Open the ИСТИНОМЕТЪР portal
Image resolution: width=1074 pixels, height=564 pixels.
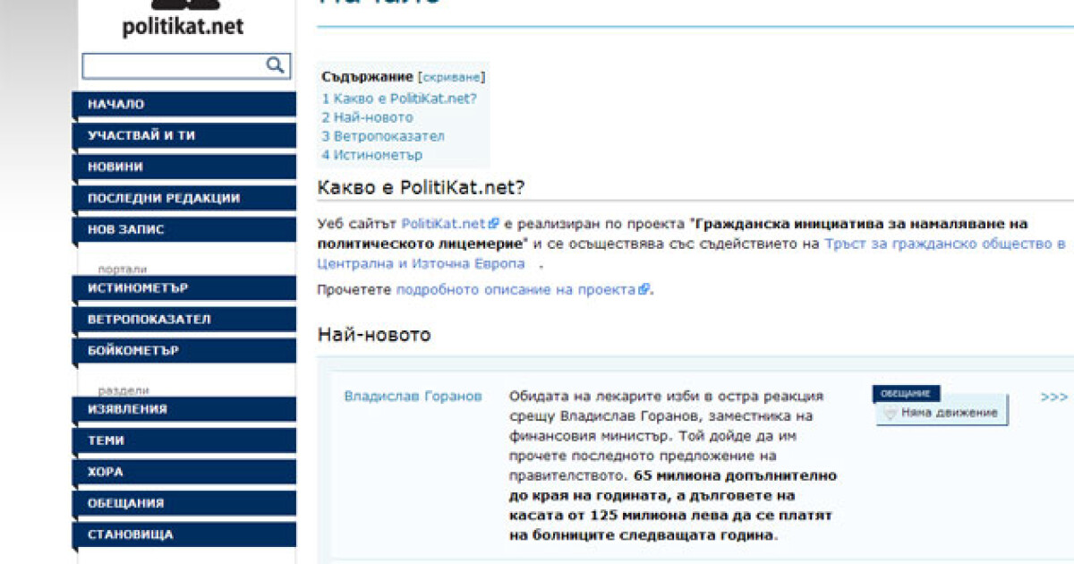coord(183,288)
